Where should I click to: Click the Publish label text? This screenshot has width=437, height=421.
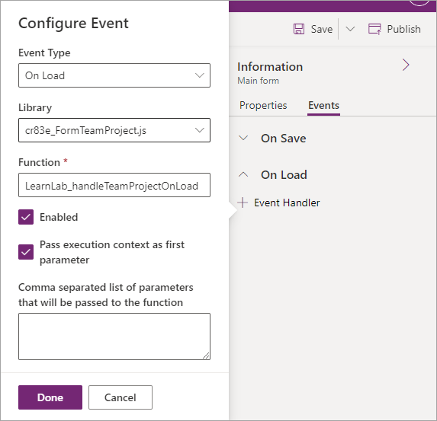(x=404, y=29)
